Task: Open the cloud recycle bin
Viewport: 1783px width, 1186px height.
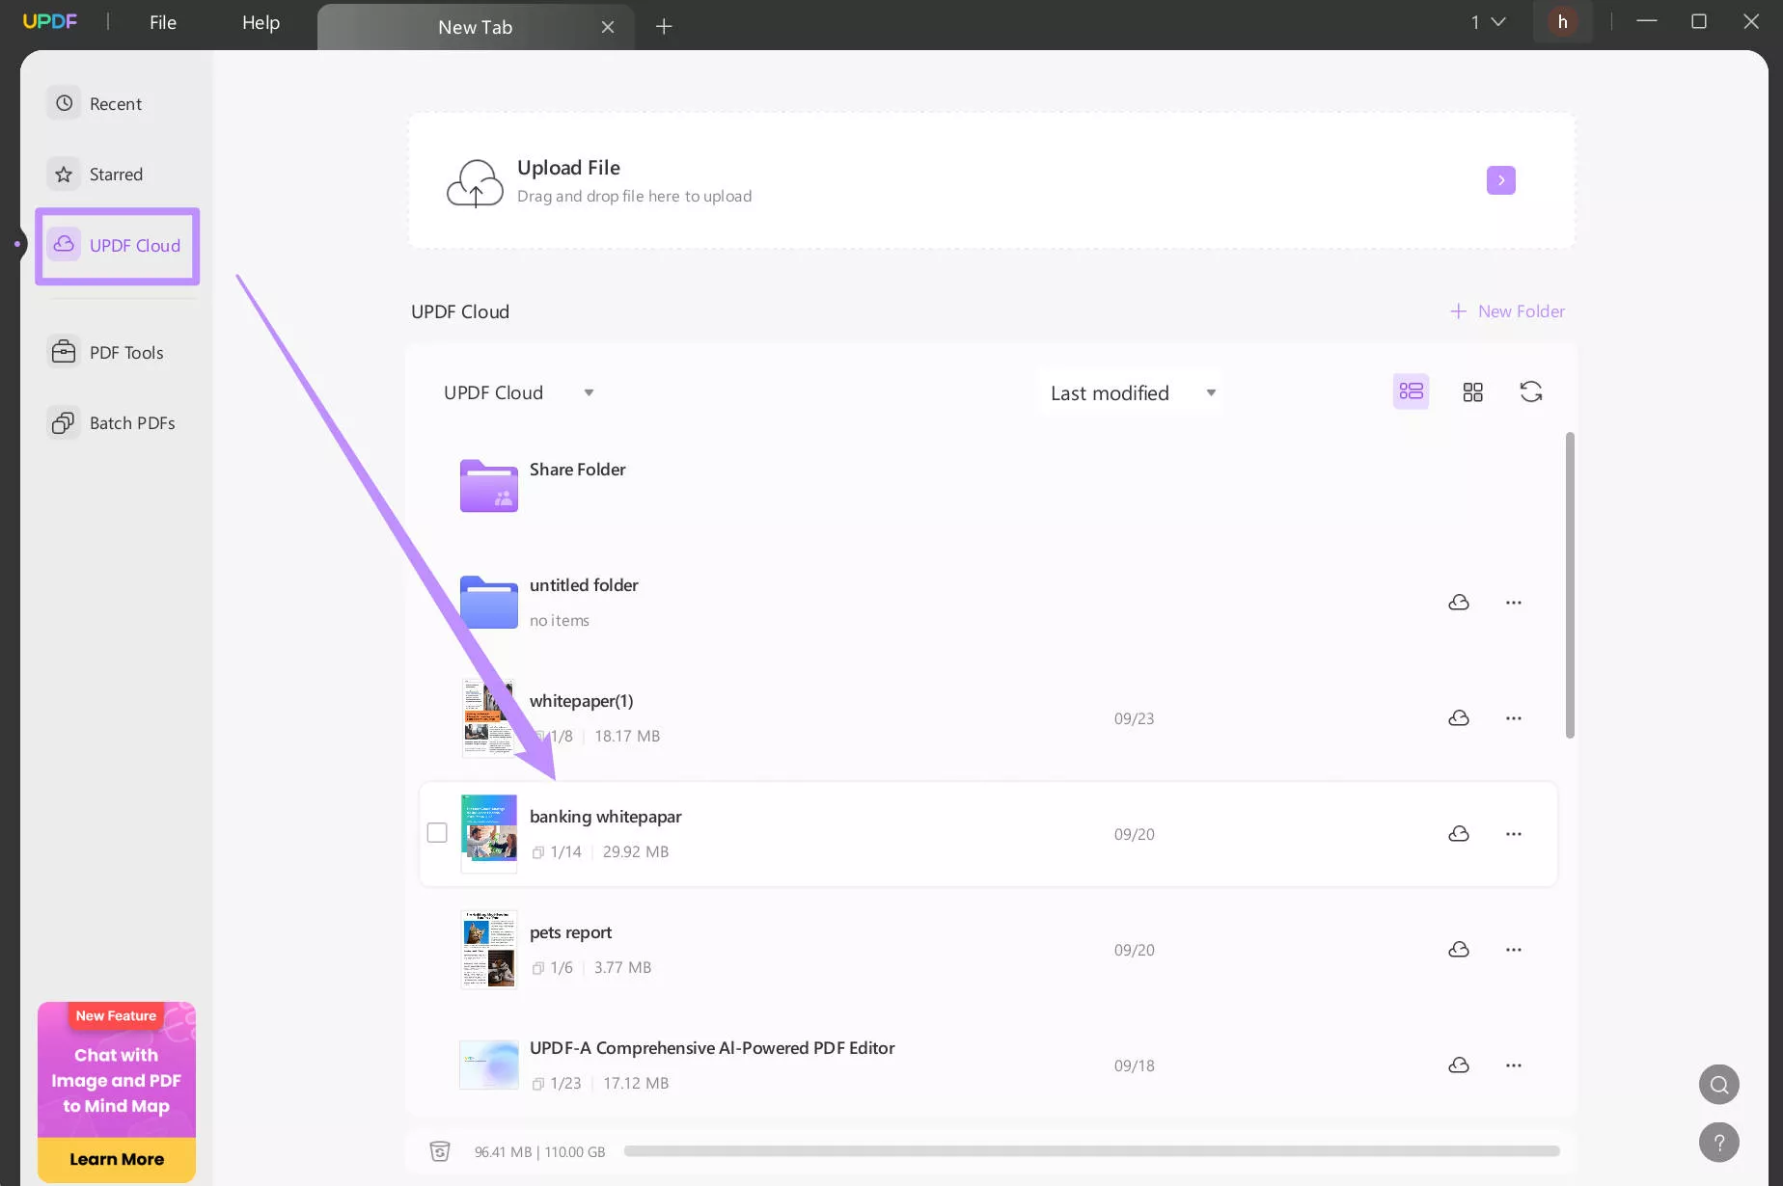Action: pyautogui.click(x=440, y=1151)
